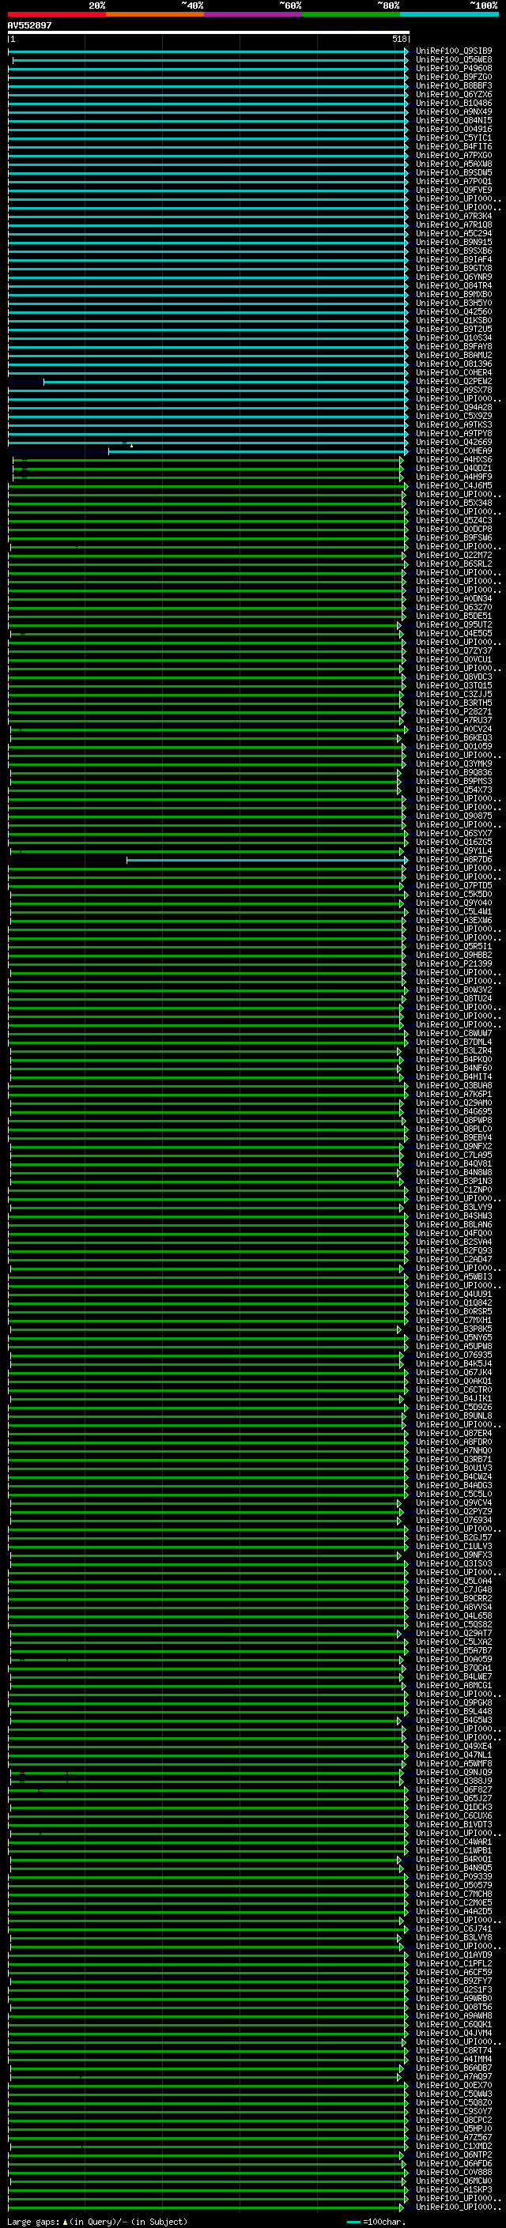Select hit UniRef100_C4J6M5
The image size is (506, 2228).
pos(454,486)
